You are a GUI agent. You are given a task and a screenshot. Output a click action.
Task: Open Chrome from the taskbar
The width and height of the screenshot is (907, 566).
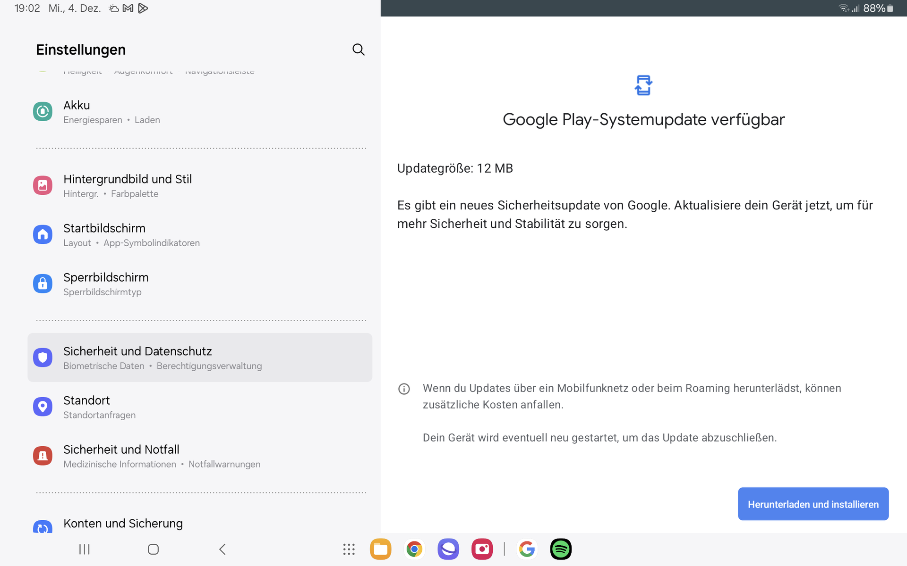[414, 549]
